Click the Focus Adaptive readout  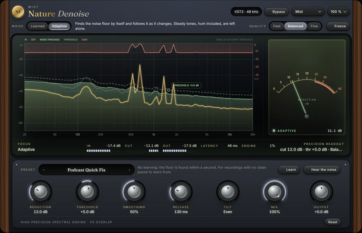pyautogui.click(x=26, y=147)
